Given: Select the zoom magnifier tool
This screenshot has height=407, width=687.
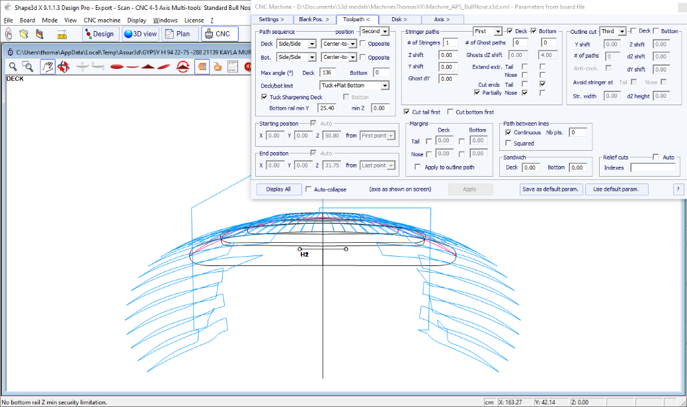Looking at the screenshot, I should click(13, 66).
